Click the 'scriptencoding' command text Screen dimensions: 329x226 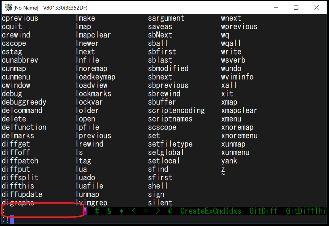(x=176, y=110)
